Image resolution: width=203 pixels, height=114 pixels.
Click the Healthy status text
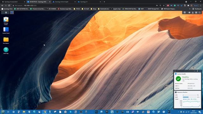(x=185, y=77)
